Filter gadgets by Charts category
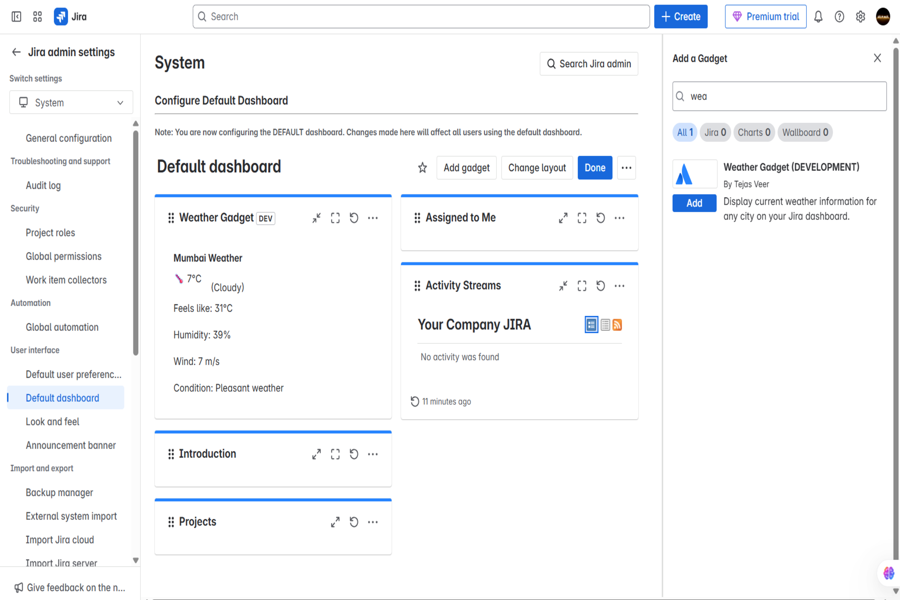 754,132
